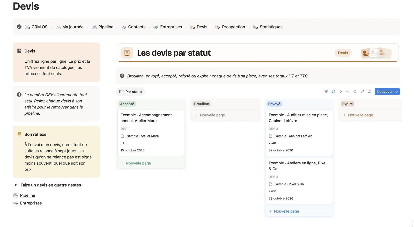Add "Nouvelle page" in the Brouillon column
Screen dimensions: 414x227
tap(225, 115)
